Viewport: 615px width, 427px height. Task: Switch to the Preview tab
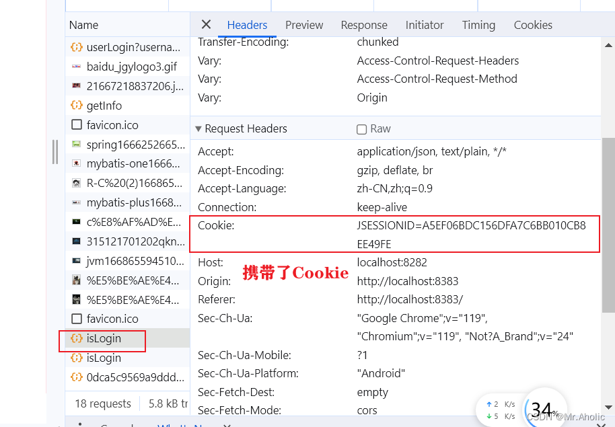pyautogui.click(x=304, y=25)
